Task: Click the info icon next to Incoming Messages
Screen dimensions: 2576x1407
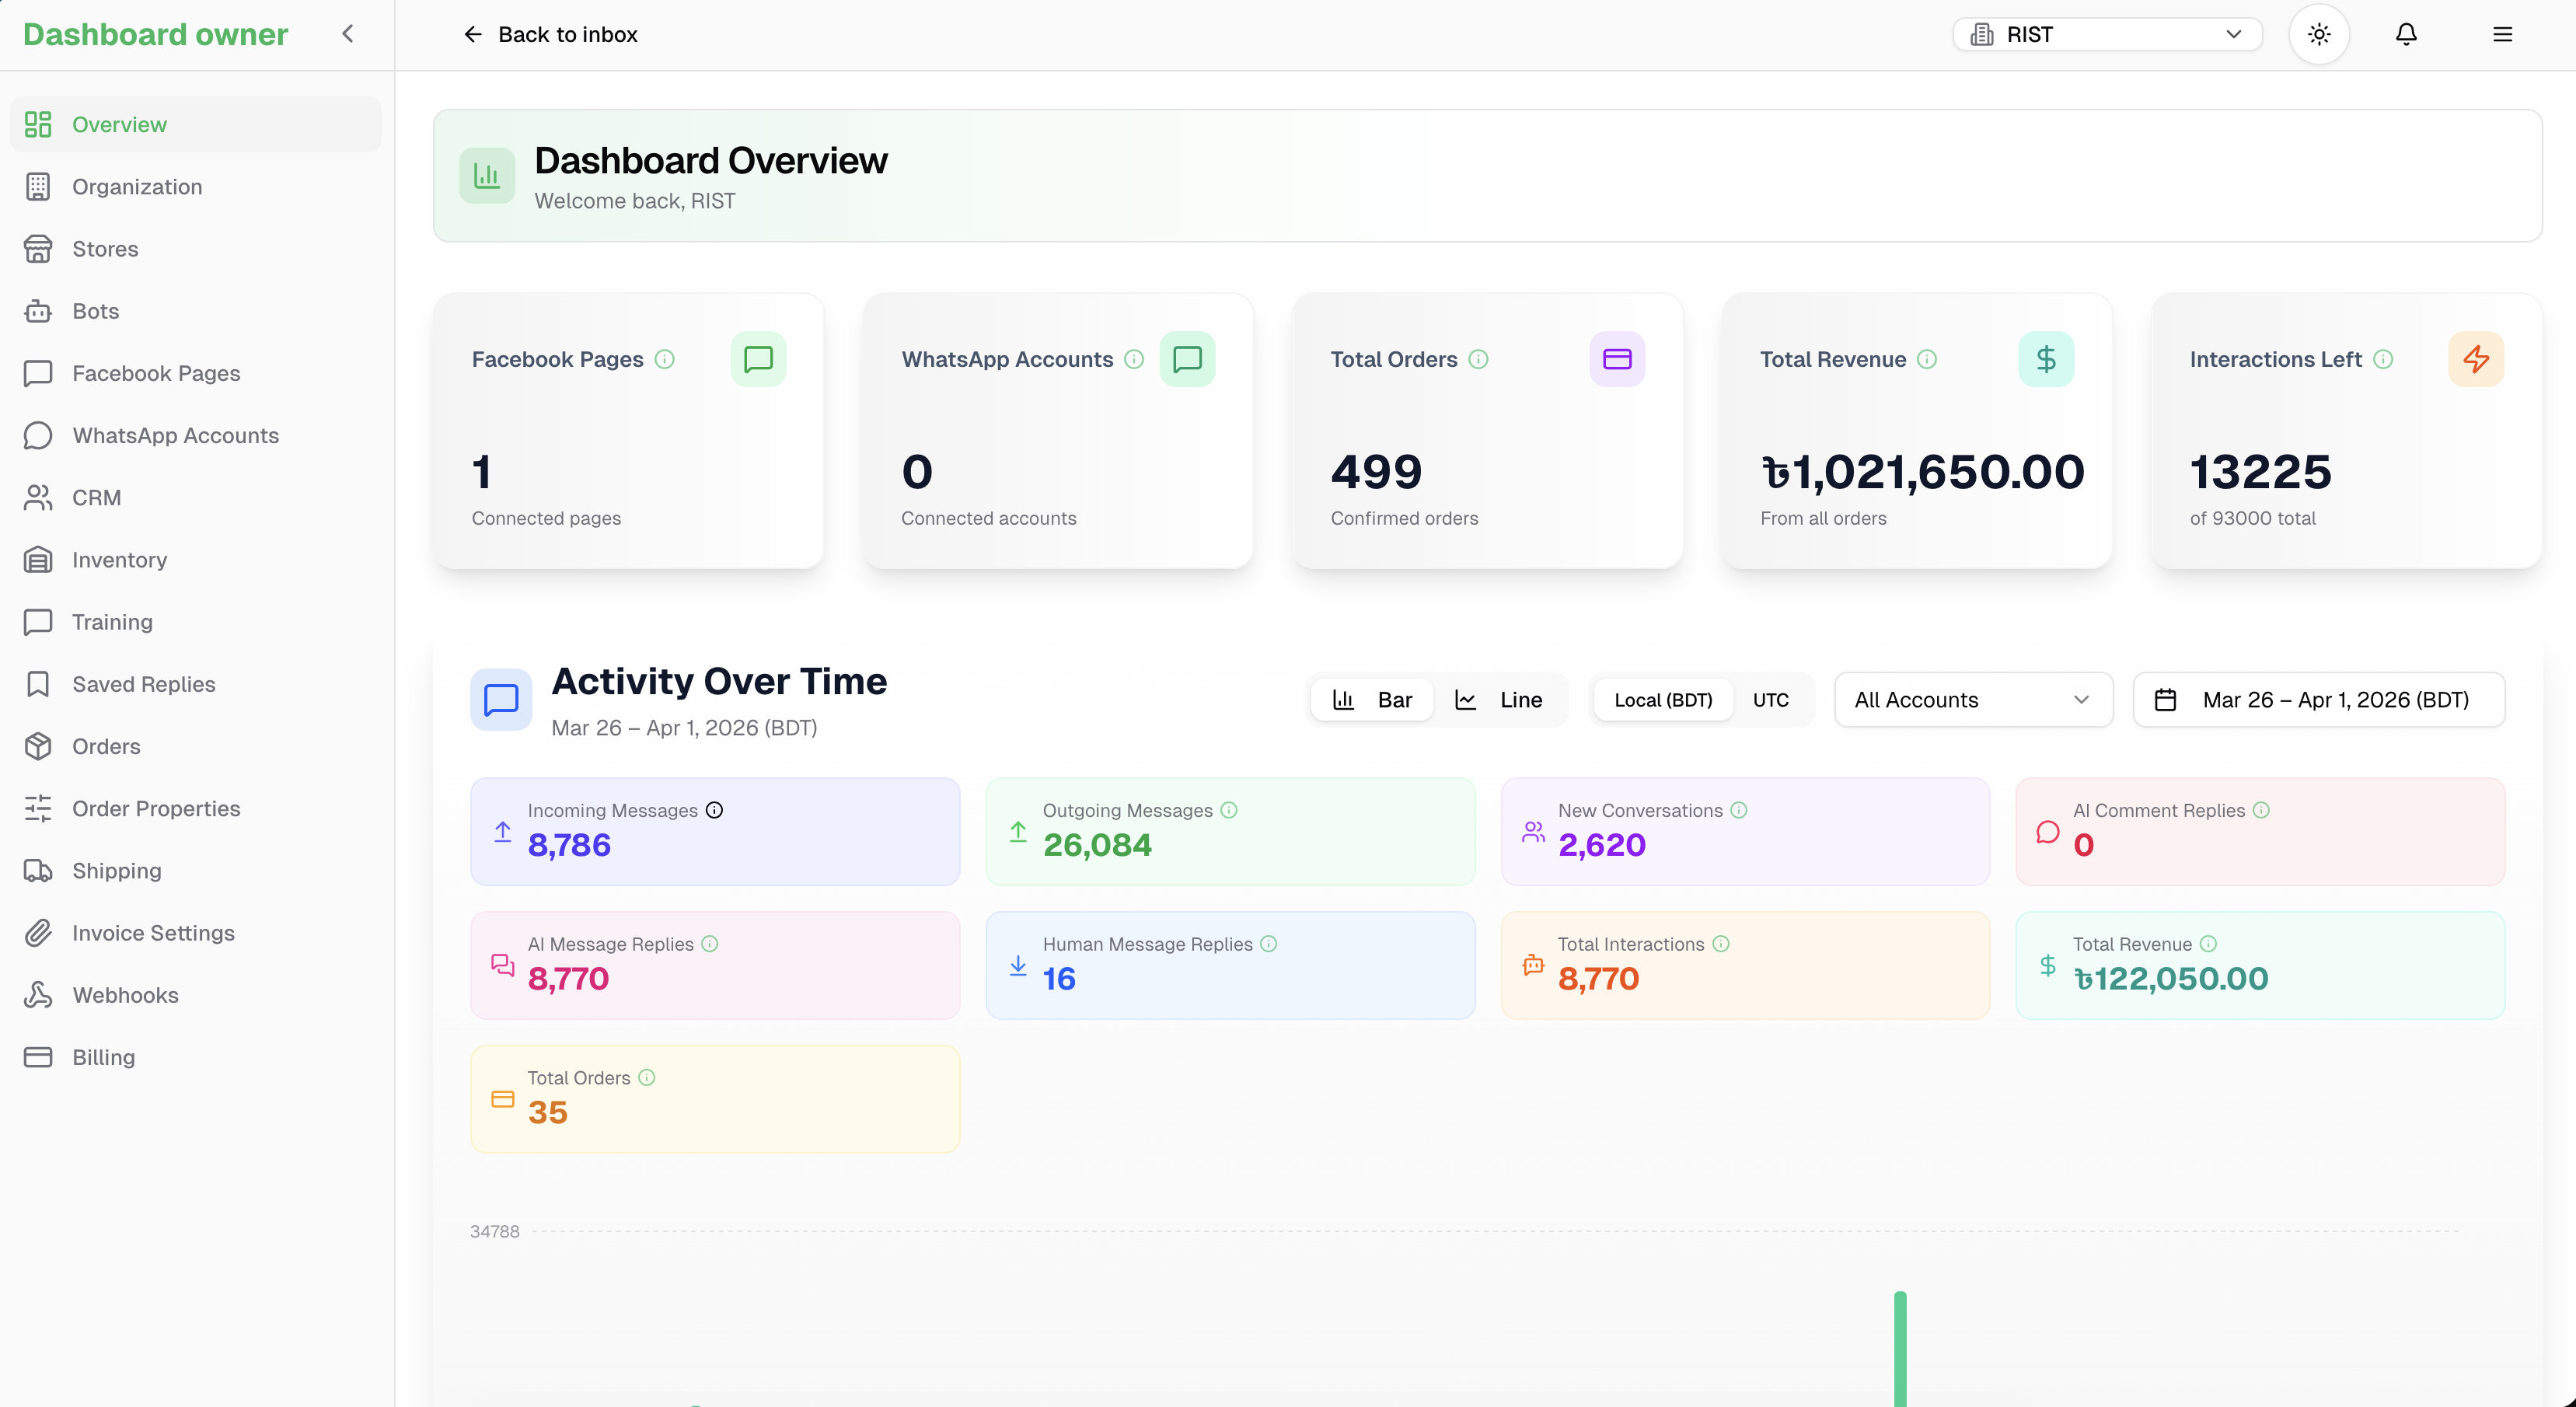Action: (x=714, y=810)
